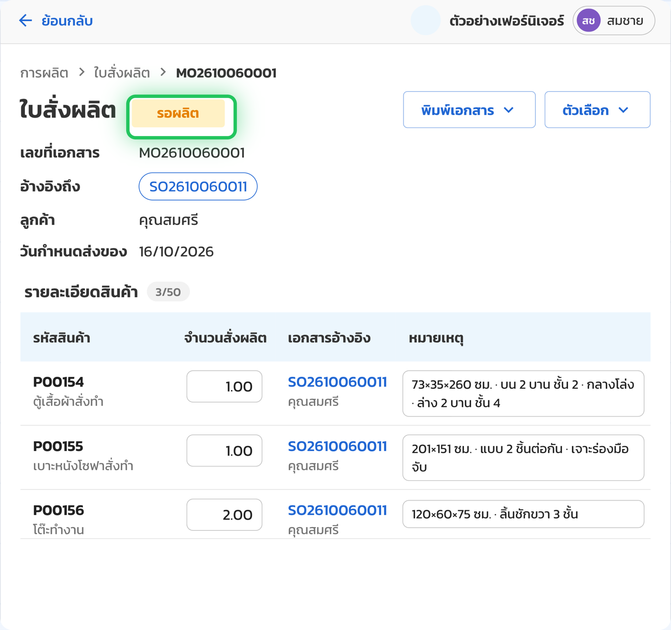Click product name โต๊ะทำงาน
The height and width of the screenshot is (630, 671).
point(58,529)
